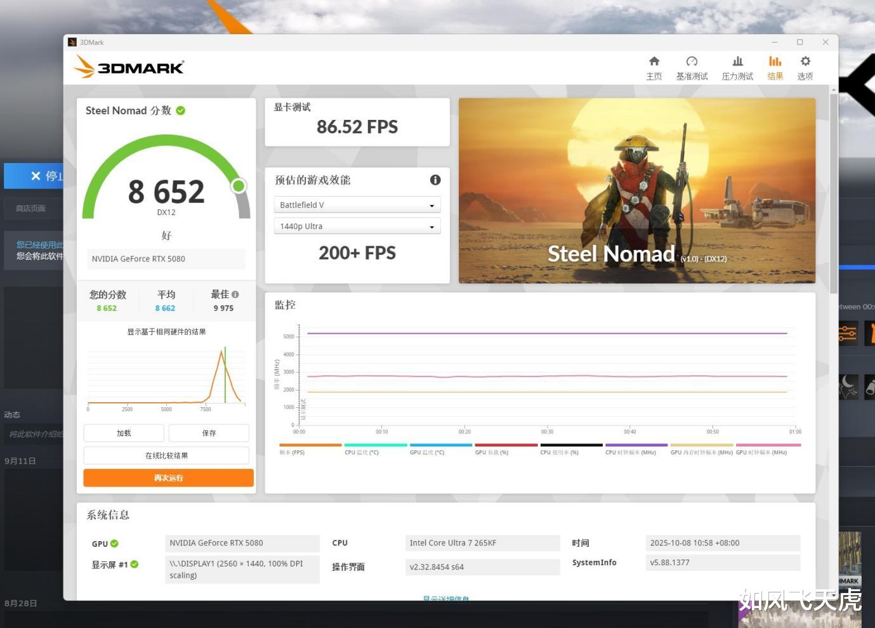Click the 3DMark window vertical scrollbar

(x=833, y=193)
